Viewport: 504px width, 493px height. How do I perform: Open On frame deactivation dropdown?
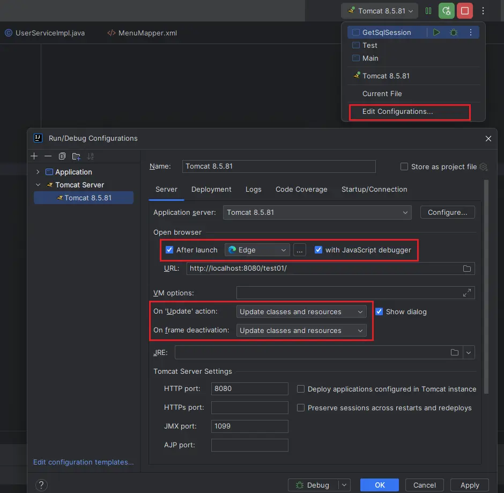(301, 330)
